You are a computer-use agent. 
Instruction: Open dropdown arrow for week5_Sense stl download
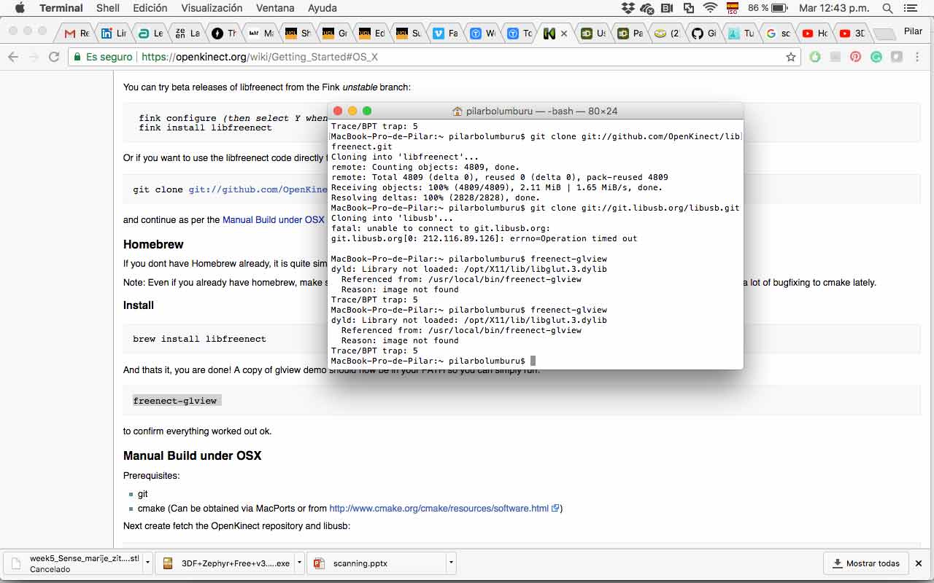[x=147, y=563]
